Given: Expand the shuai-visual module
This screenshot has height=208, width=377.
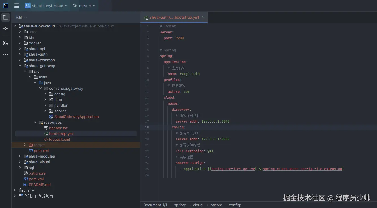Looking at the screenshot, I should tap(20, 162).
